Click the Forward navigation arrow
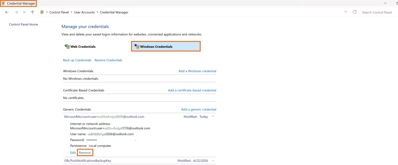Viewport: 398px width, 165px height. (16, 12)
